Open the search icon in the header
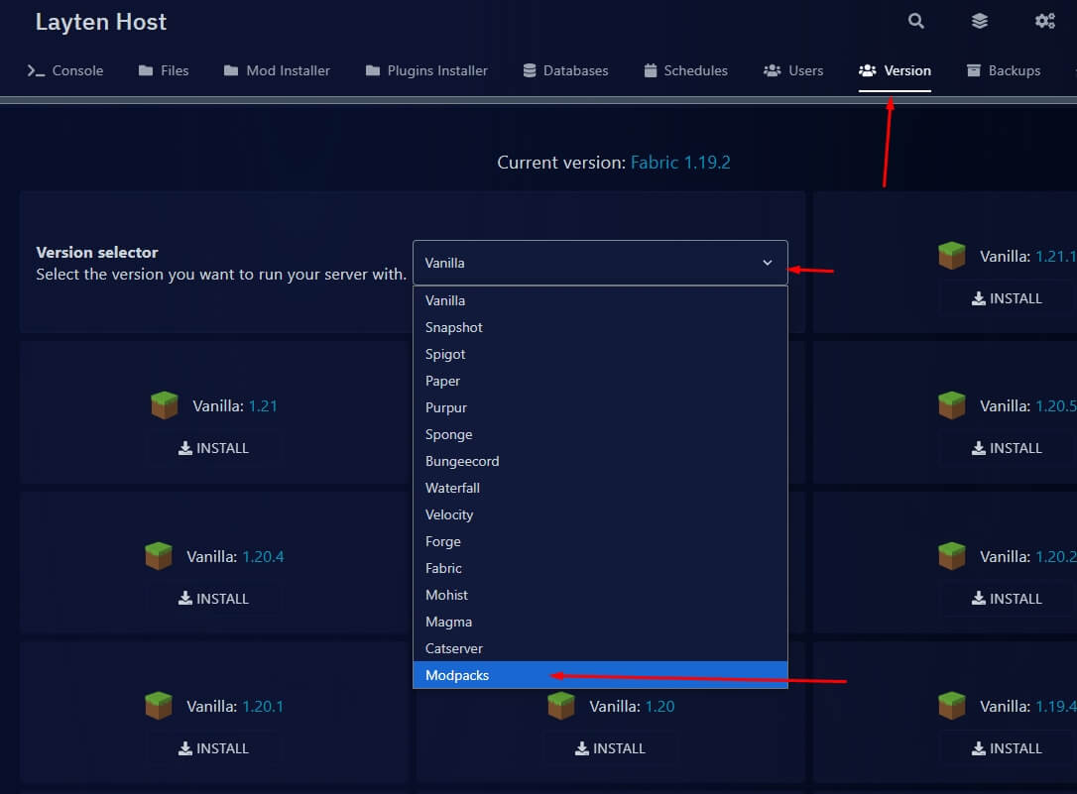Viewport: 1077px width, 794px height. pos(914,21)
